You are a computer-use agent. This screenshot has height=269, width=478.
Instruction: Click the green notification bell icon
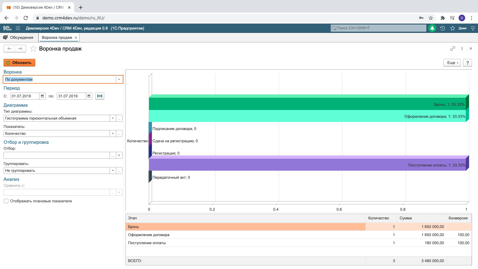(432, 28)
